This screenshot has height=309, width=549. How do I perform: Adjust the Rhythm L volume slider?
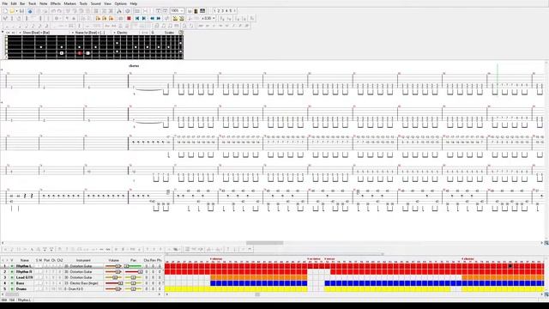click(x=114, y=266)
